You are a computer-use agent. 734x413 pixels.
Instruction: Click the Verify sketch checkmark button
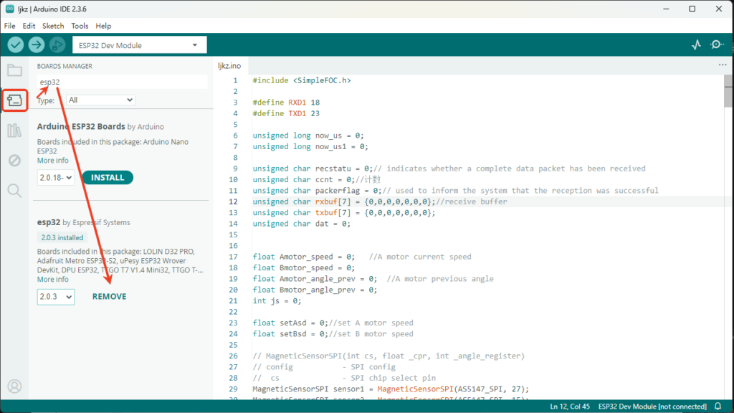tap(16, 45)
